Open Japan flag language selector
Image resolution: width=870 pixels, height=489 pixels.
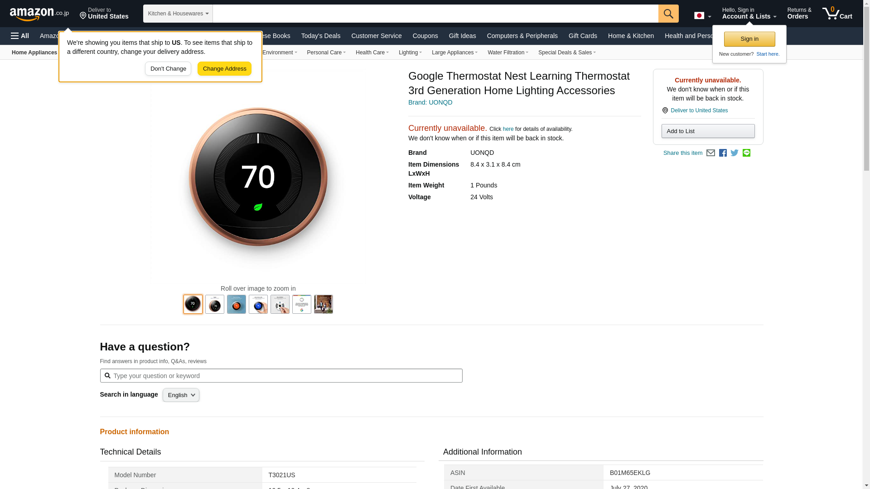[702, 15]
